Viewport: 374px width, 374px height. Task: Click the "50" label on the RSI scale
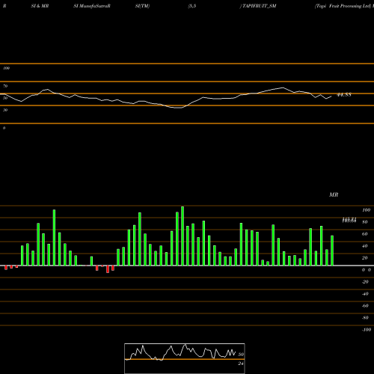coord(5,98)
